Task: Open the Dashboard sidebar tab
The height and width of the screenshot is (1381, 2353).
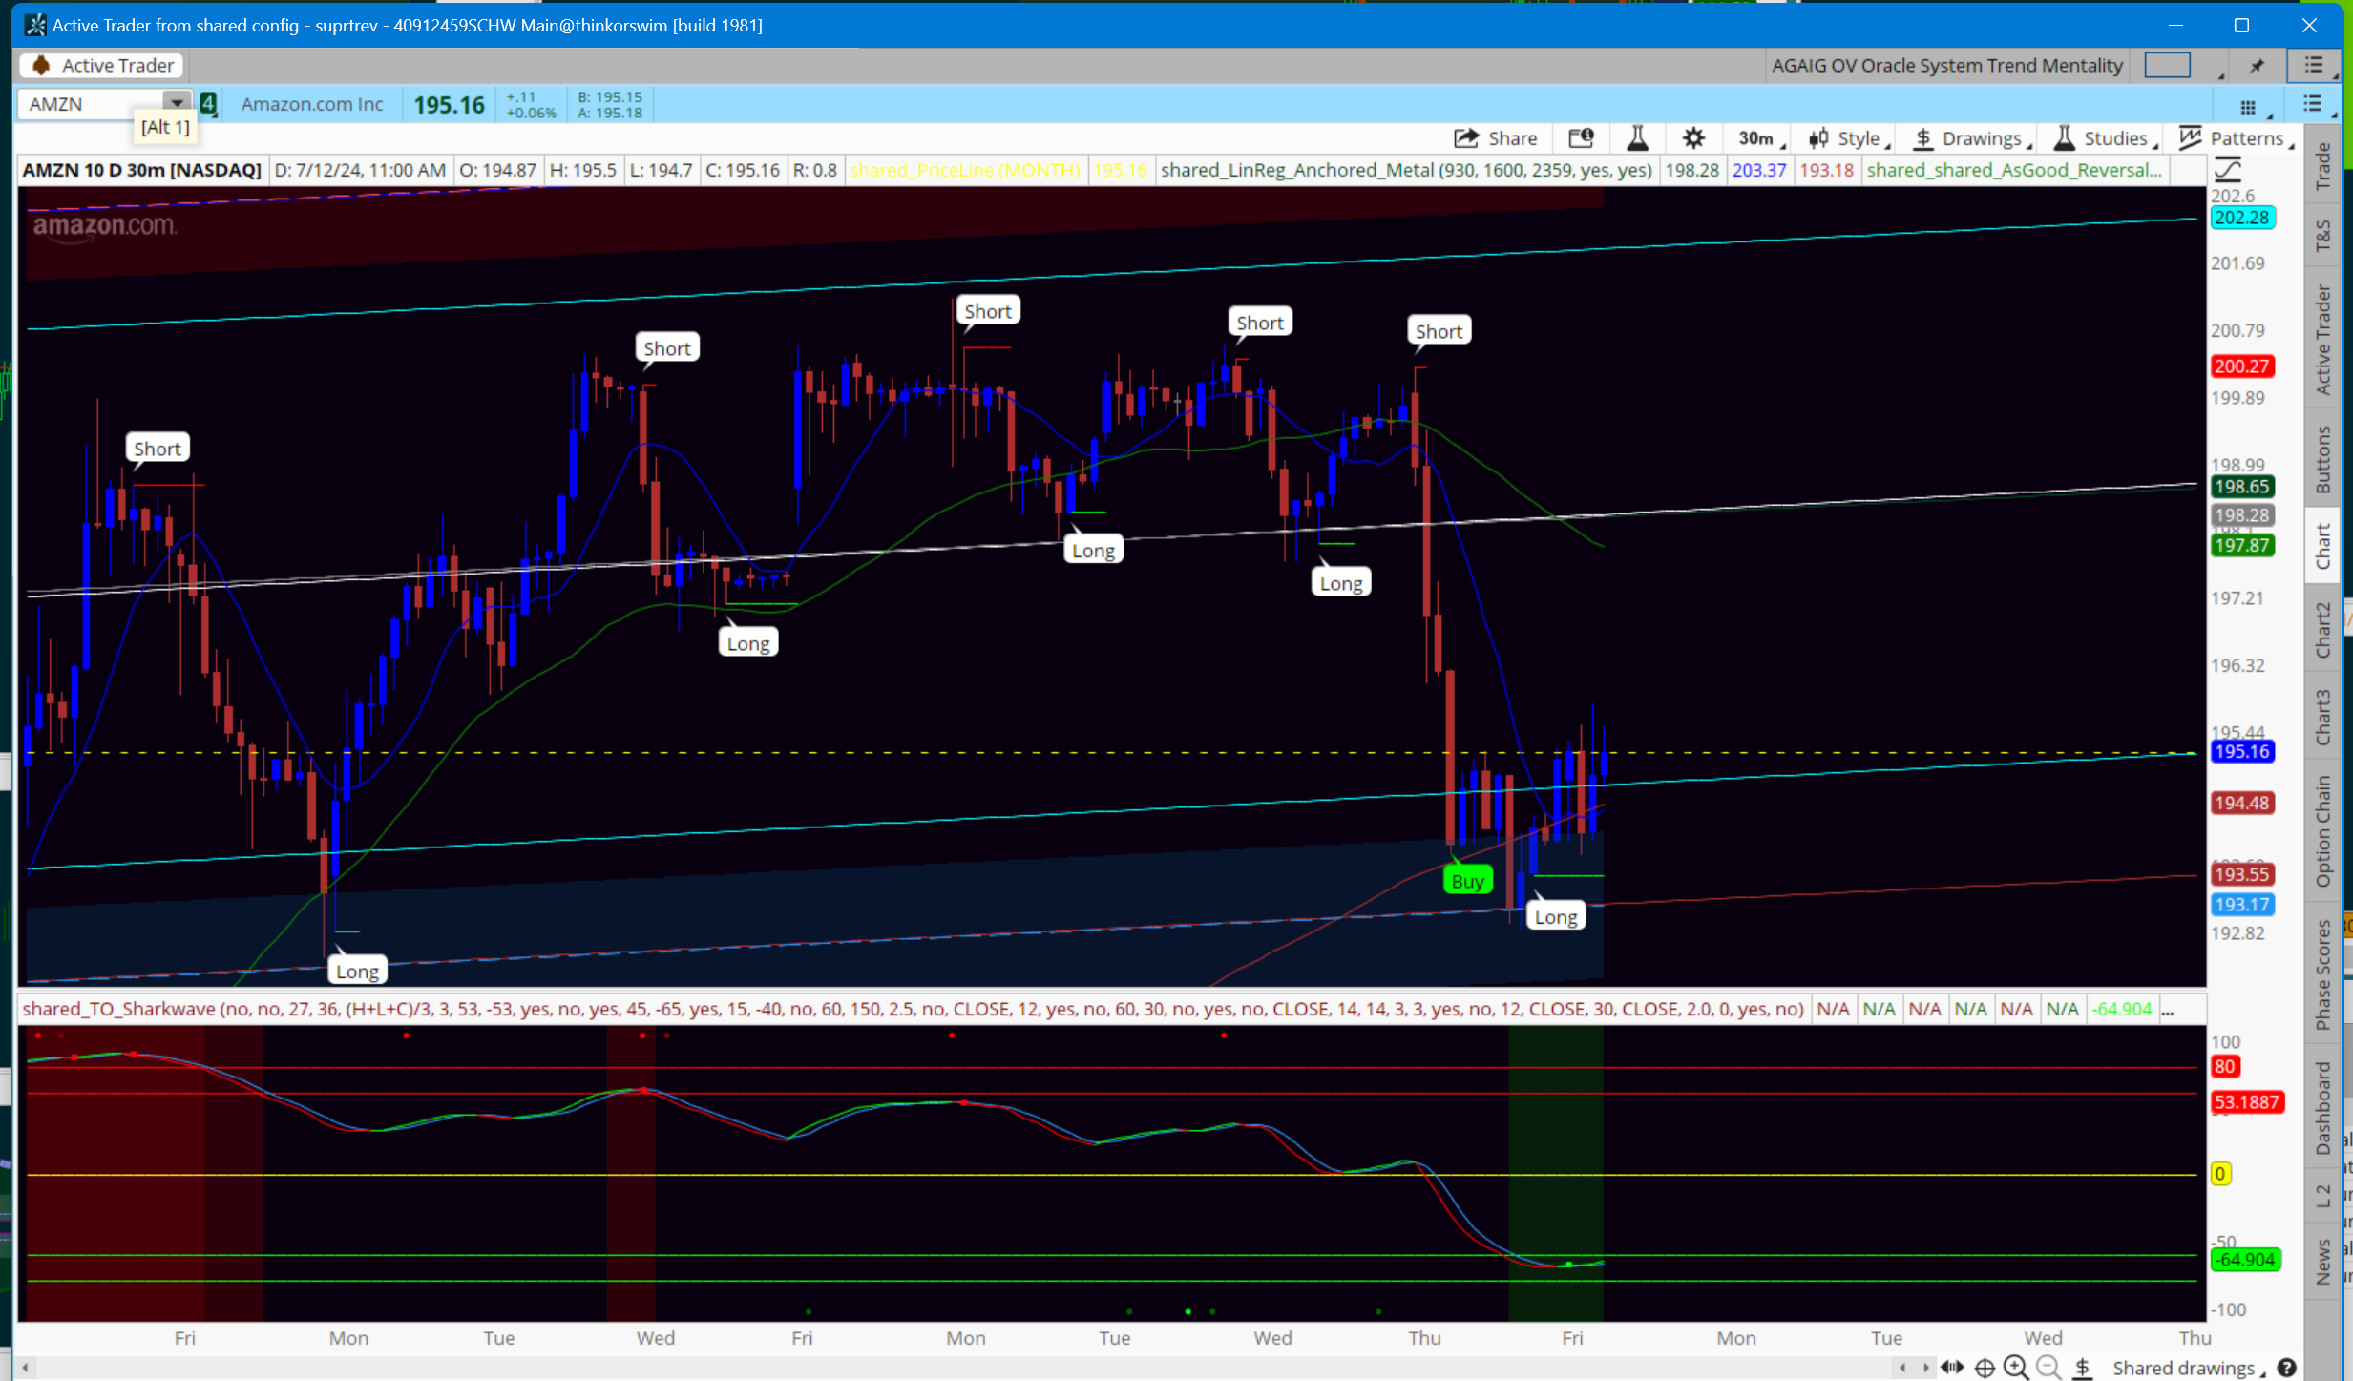Action: pos(2323,1107)
